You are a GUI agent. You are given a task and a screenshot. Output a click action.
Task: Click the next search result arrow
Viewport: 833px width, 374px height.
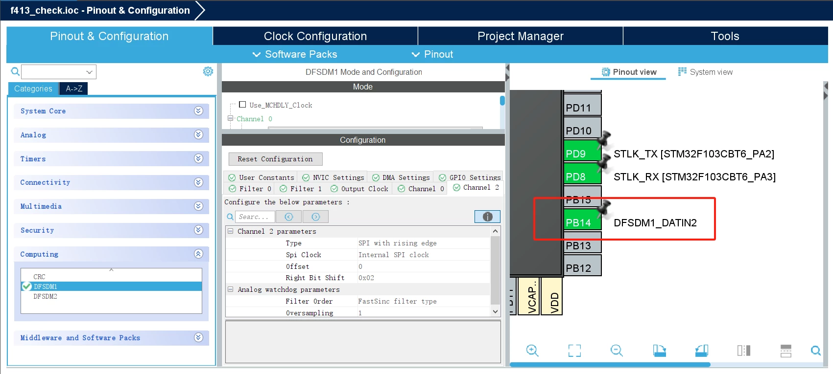(x=315, y=217)
